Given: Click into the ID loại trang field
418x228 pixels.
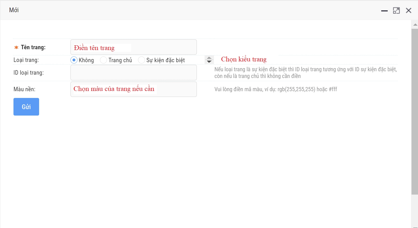Looking at the screenshot, I should coord(133,73).
